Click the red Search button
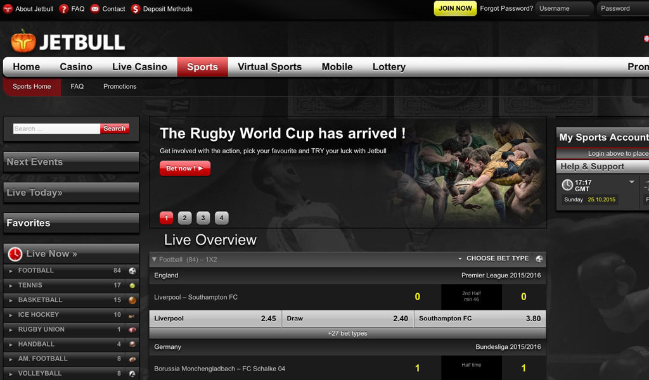Viewport: 649px width, 380px height. coord(115,129)
